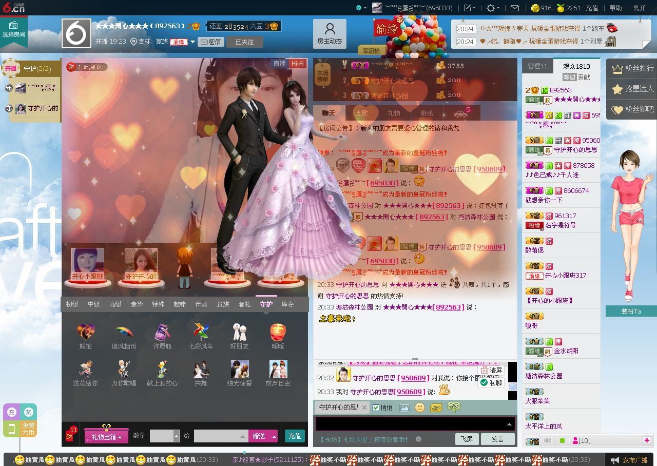Click the 充 recharge bubble icon
The image size is (657, 466).
(12, 412)
